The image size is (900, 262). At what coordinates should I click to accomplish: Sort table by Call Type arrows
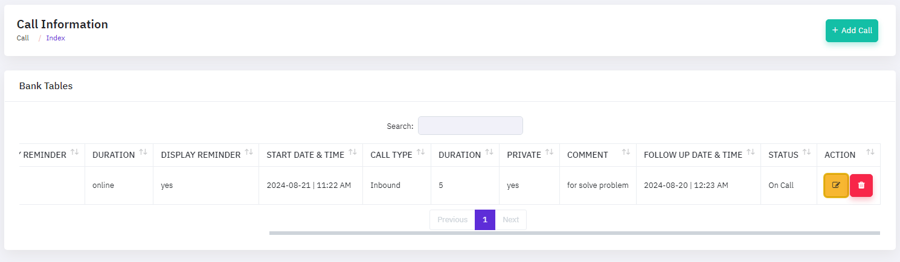pos(421,153)
